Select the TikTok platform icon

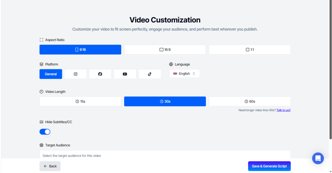[149, 74]
